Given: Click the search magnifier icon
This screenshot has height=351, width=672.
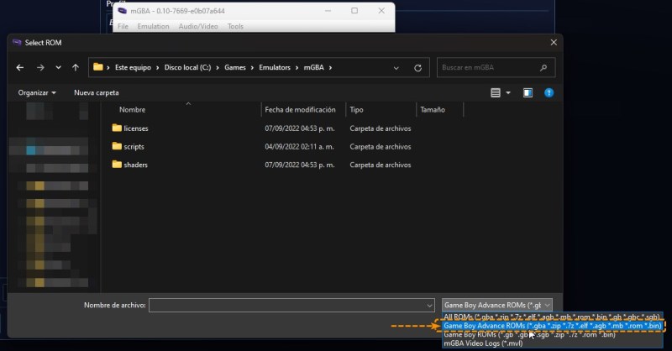Looking at the screenshot, I should 543,68.
